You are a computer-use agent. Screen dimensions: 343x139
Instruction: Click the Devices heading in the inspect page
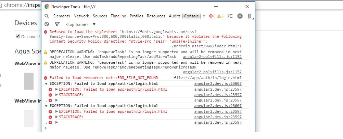26,23
